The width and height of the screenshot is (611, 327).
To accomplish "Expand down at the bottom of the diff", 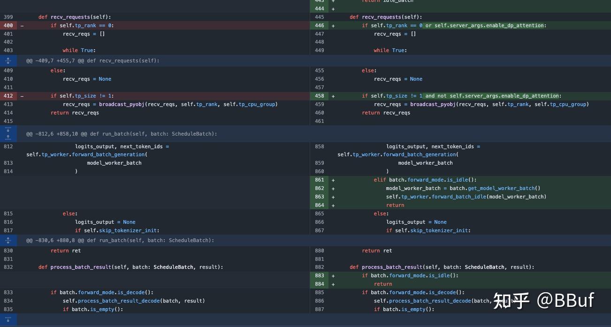I will (x=8, y=319).
